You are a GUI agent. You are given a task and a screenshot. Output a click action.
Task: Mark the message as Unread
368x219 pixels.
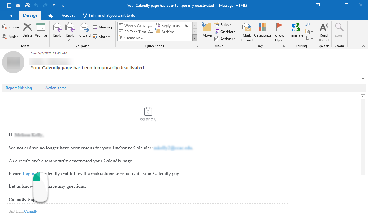pyautogui.click(x=247, y=32)
